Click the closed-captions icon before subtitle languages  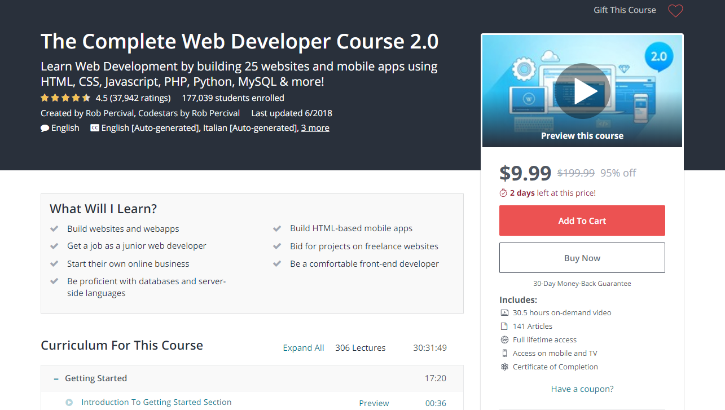tap(94, 127)
